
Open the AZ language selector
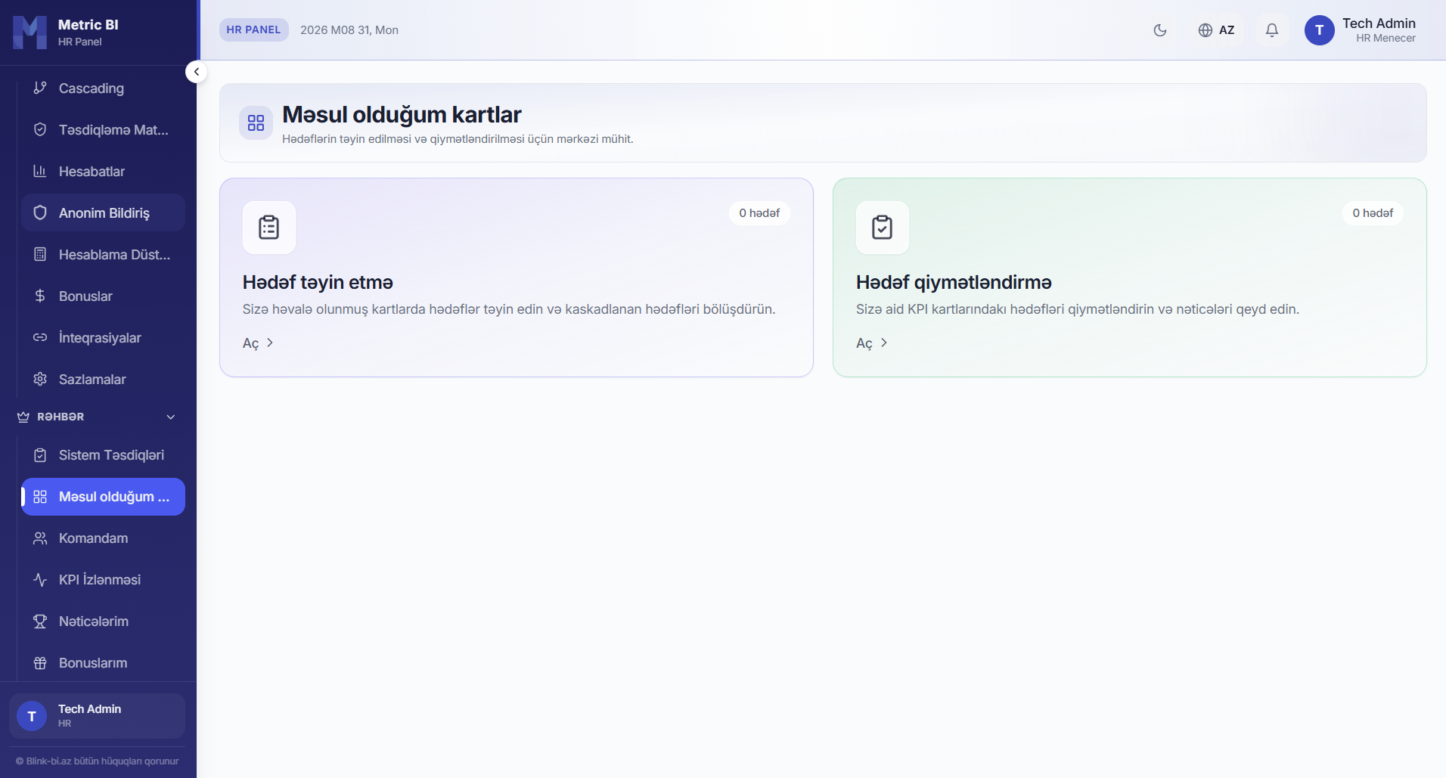coord(1216,30)
